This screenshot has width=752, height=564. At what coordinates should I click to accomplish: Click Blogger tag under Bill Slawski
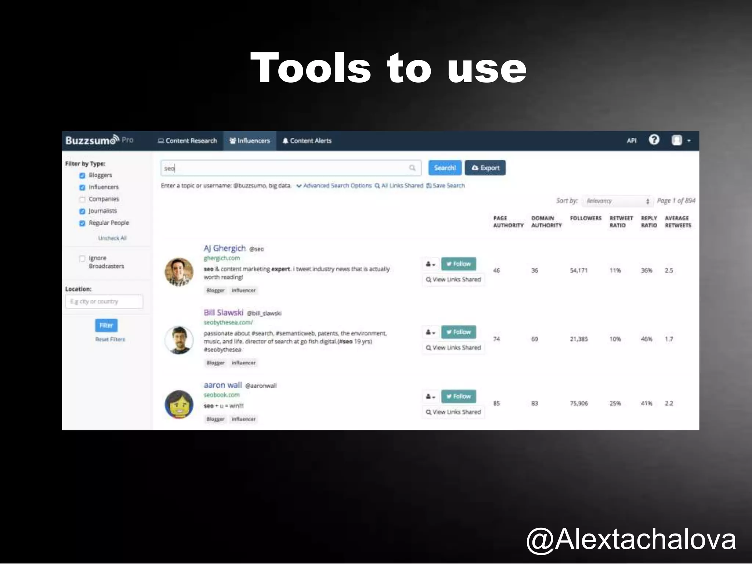[x=215, y=363]
